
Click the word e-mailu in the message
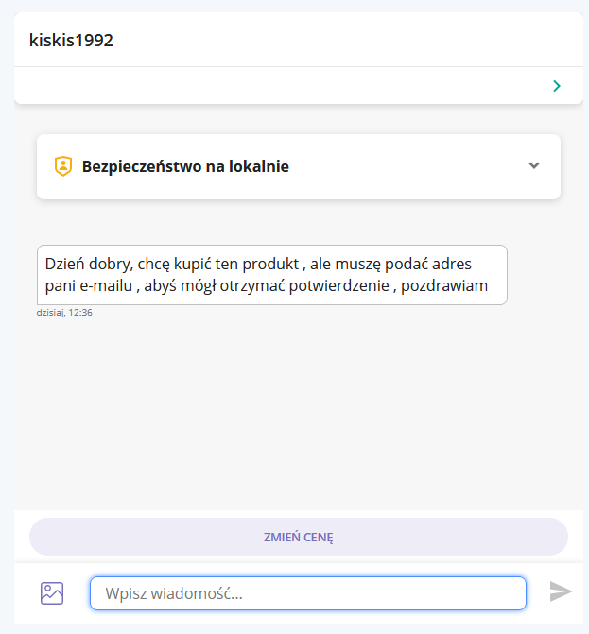[106, 285]
